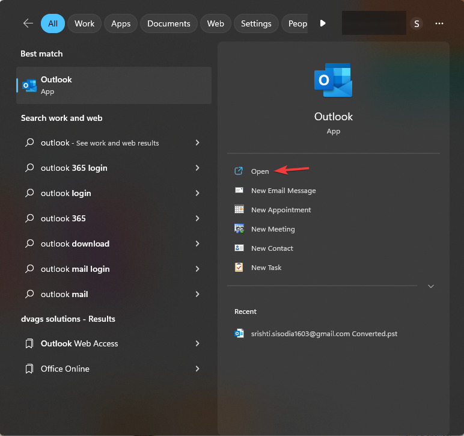
Task: Click the PST file icon under Recent
Action: (239, 333)
